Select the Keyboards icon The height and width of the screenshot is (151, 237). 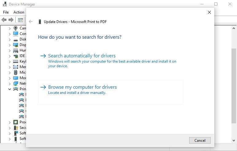coord(16,61)
